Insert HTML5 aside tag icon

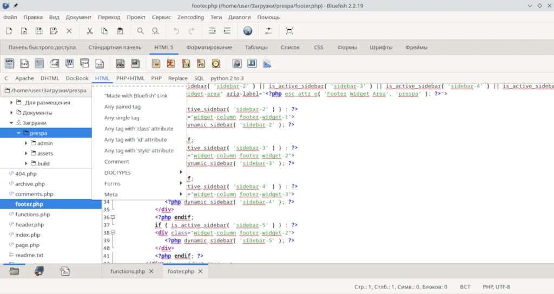55,64
